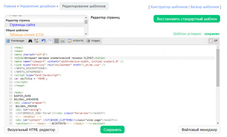Viewport: 227px width, 137px height.
Task: Click the $META_KEYWORDS$ code line
Action: tap(28, 72)
